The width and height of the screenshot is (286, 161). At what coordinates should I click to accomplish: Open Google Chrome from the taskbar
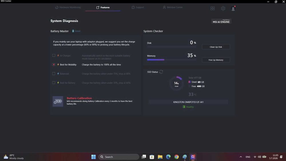point(176,157)
